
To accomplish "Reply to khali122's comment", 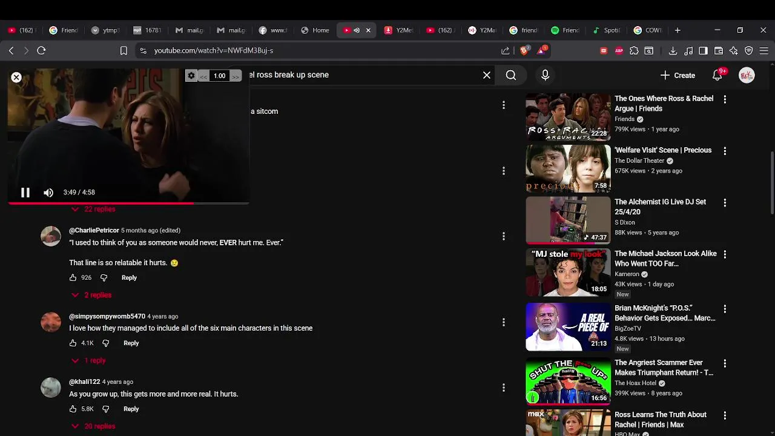I will 131,409.
